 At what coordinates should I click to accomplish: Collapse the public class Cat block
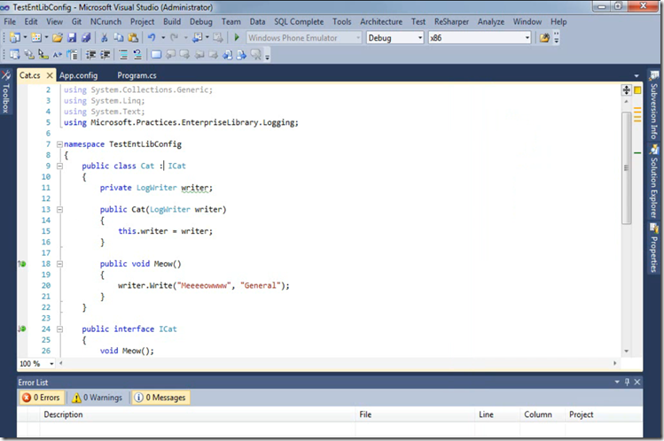(59, 166)
